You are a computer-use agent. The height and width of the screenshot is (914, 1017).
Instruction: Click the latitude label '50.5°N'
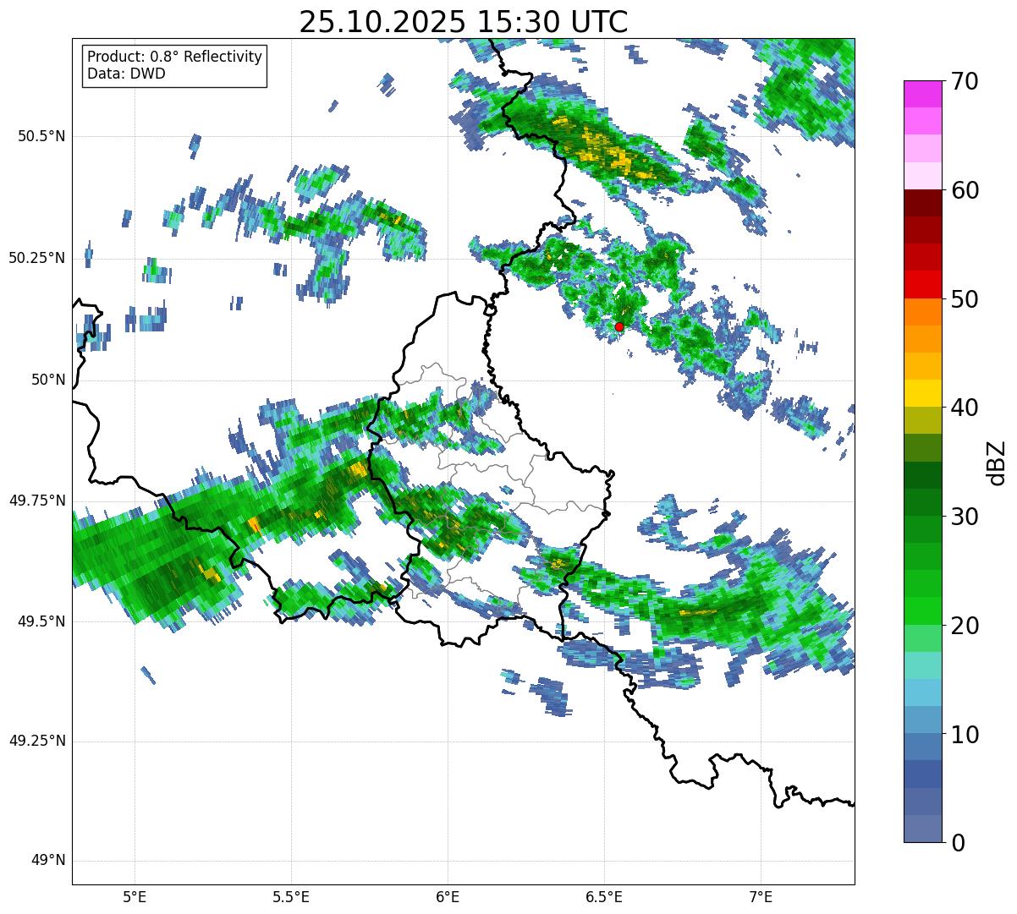[x=41, y=136]
